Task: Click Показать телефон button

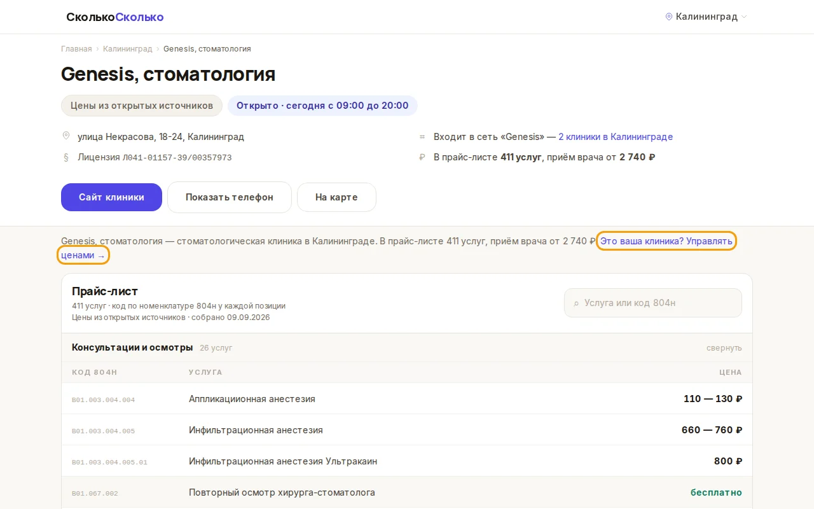Action: click(x=230, y=197)
